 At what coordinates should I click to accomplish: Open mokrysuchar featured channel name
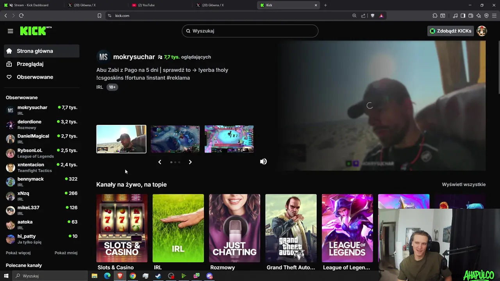tap(134, 57)
